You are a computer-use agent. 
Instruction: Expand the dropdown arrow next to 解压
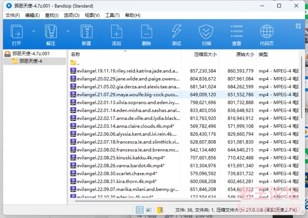[68, 31]
